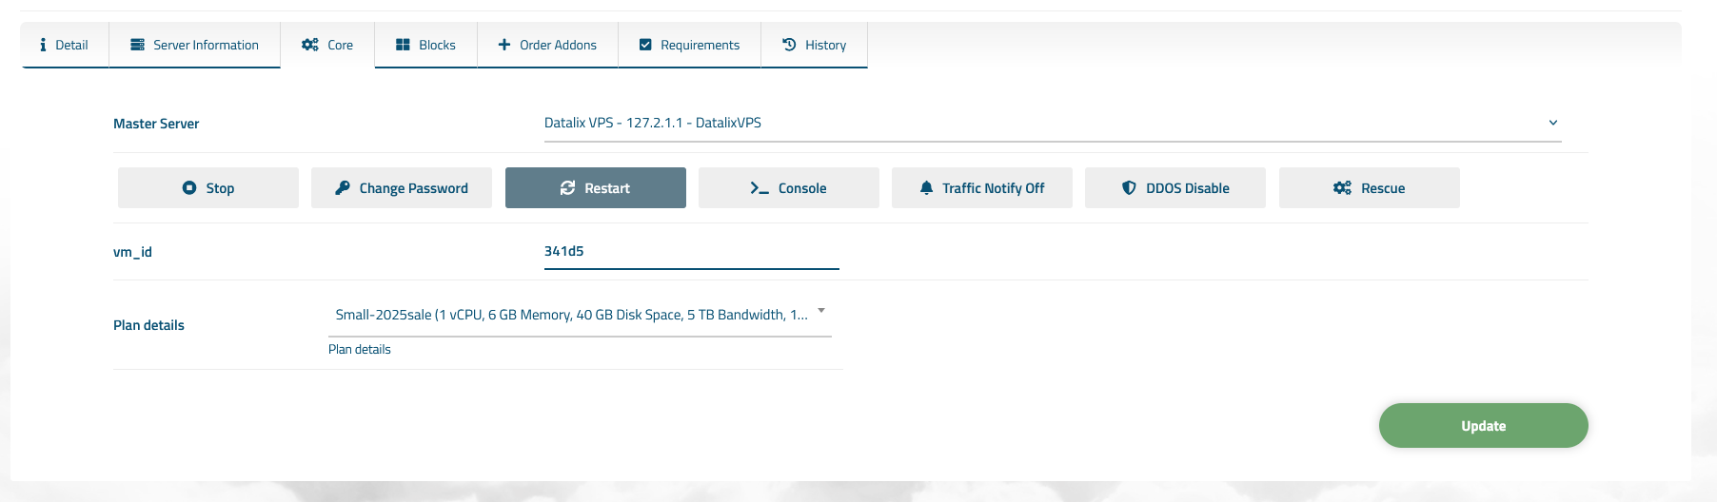This screenshot has width=1717, height=502.
Task: Open the Plan details dropdown arrow
Action: 821,311
